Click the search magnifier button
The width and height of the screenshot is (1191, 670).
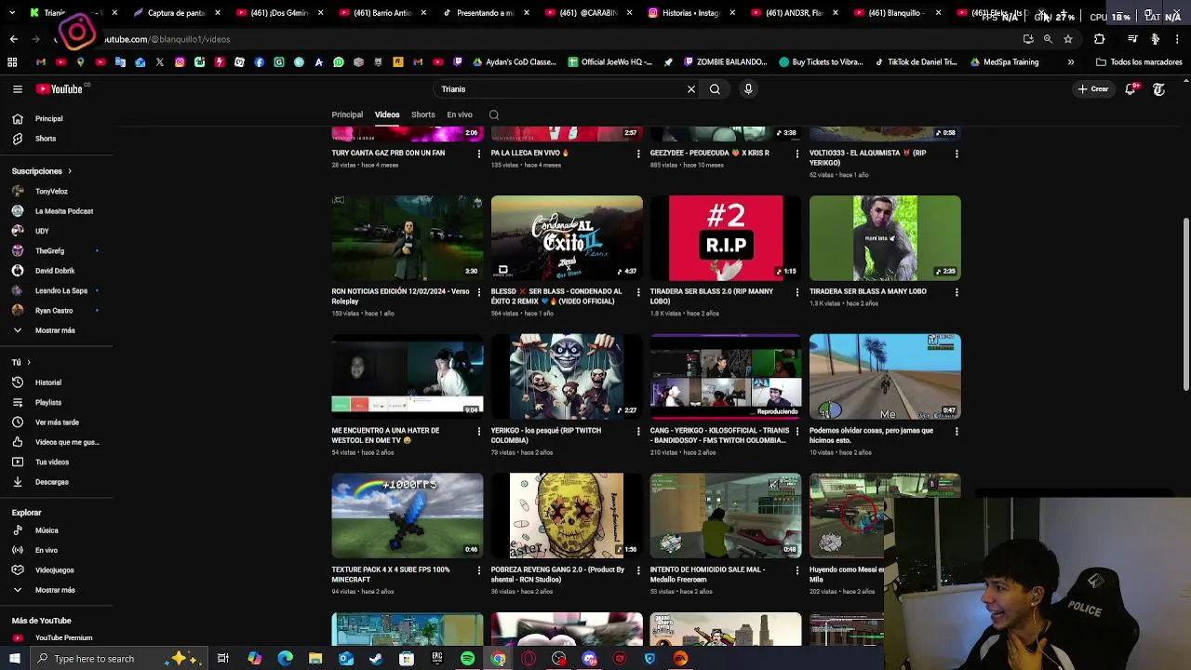click(715, 89)
